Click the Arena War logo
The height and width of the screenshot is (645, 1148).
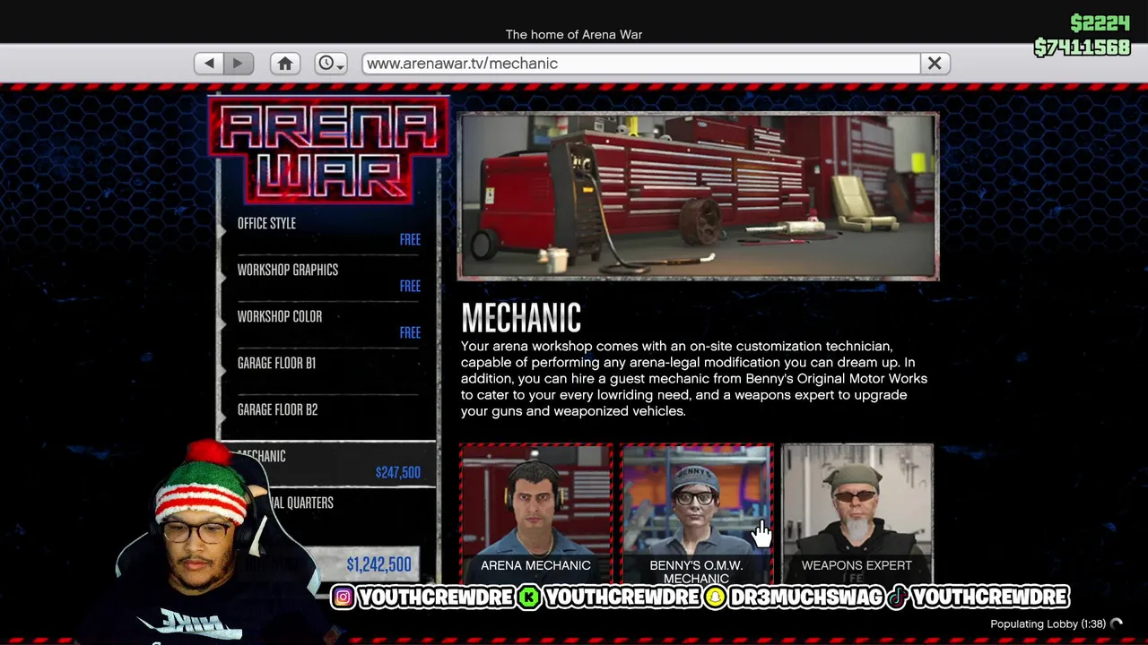(x=328, y=149)
